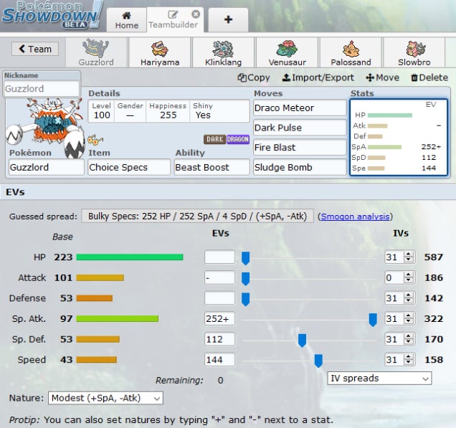
Task: Close the Teambuilder tab
Action: 196,14
